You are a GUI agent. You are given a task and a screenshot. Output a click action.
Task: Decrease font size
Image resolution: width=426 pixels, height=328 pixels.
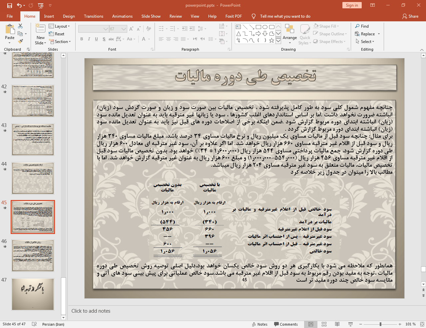(x=139, y=29)
